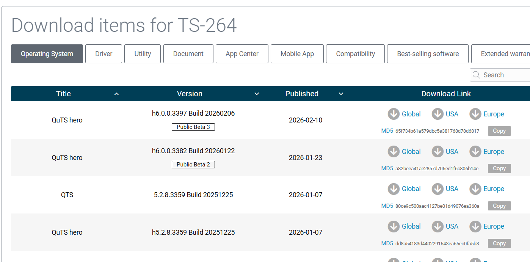Click Europe download icon for QuTS hero h5.2.8.3359

[475, 226]
